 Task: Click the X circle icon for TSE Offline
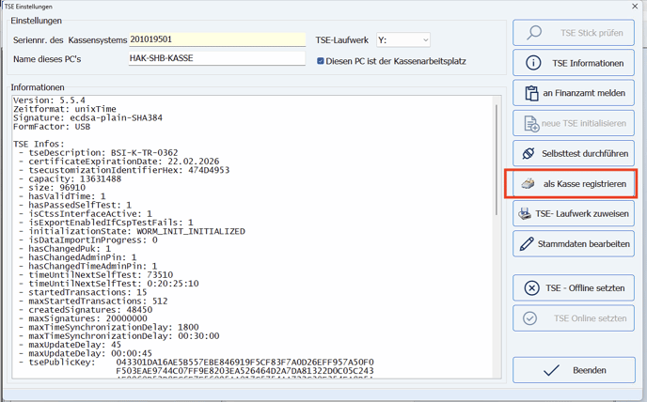coord(531,288)
